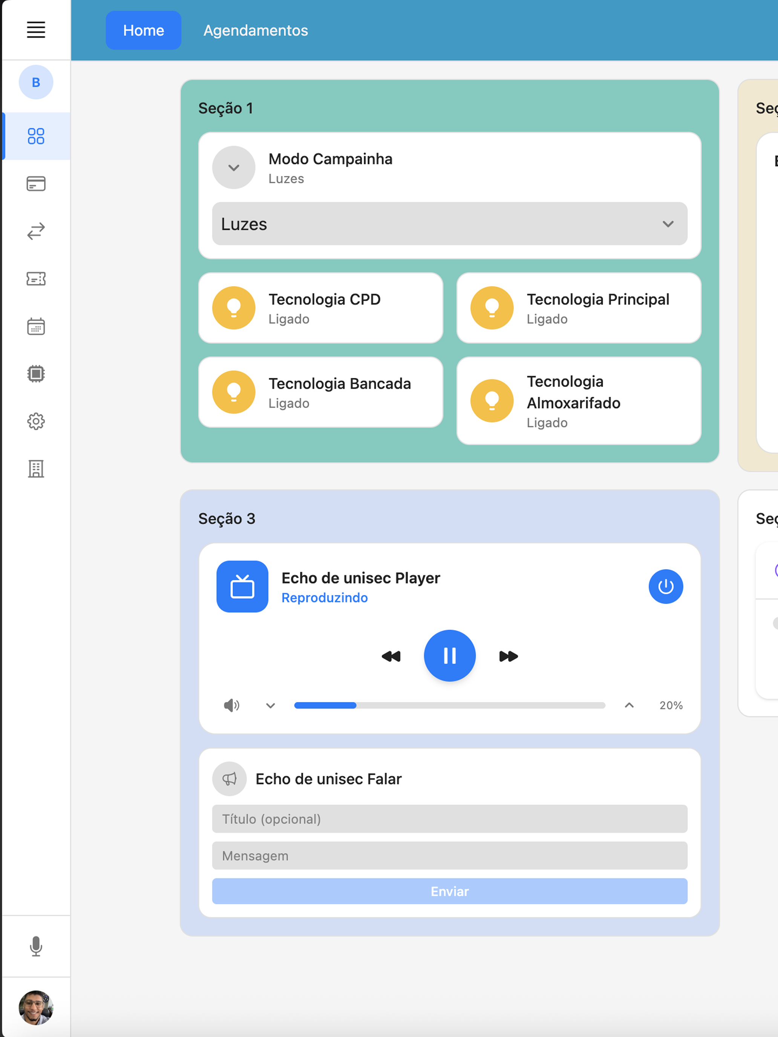Click the megaphone icon of Echo Falar
This screenshot has width=778, height=1037.
pos(229,779)
